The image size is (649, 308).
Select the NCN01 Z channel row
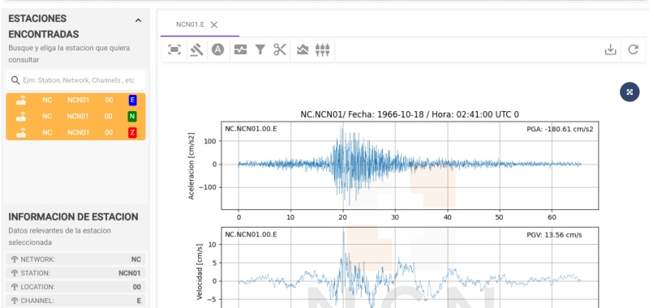coord(75,132)
